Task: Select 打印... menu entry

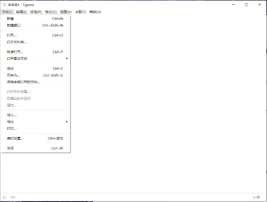Action: click(36, 128)
